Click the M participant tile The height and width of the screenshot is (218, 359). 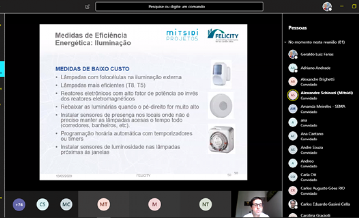point(155,204)
